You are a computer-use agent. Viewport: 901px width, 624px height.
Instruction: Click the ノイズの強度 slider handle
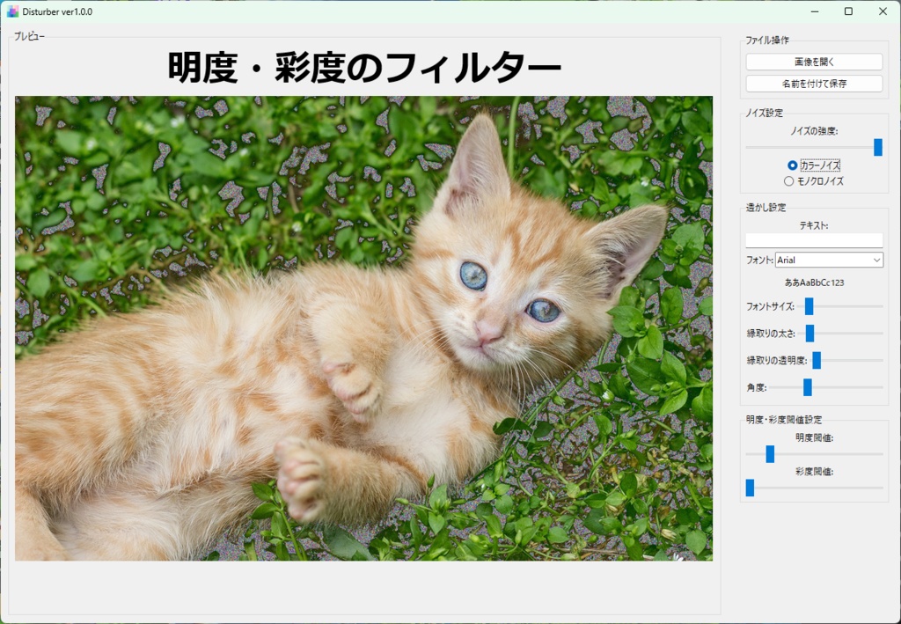click(x=878, y=148)
